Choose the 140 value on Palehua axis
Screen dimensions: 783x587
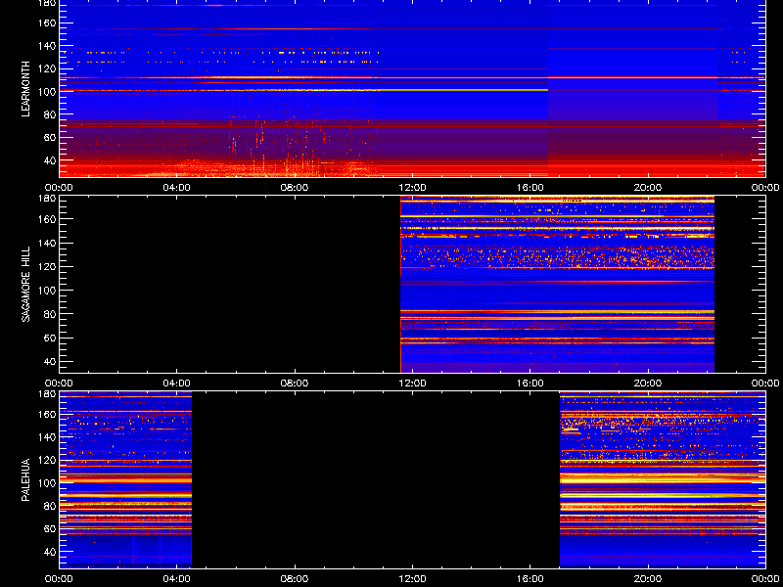tap(46, 436)
